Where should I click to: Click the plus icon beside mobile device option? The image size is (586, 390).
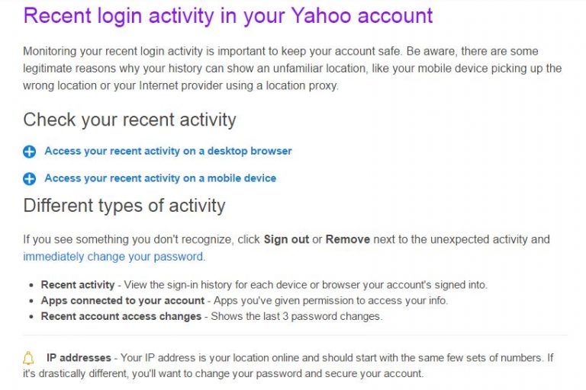pos(30,179)
